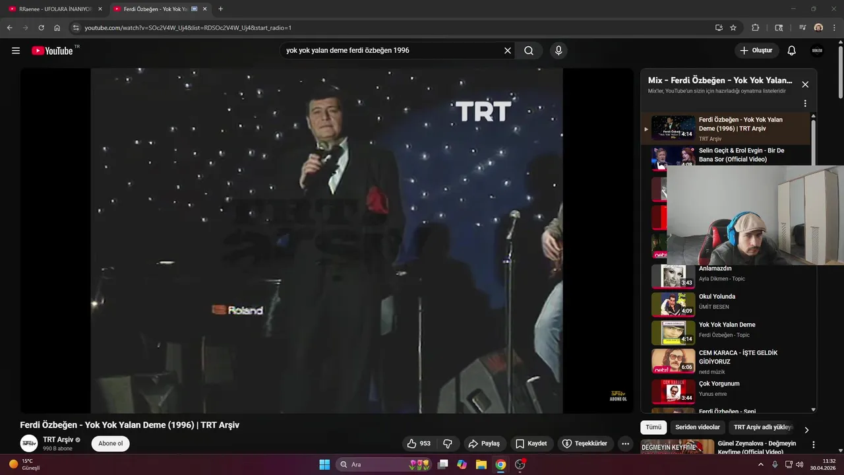
Task: Close the Mix playlist panel
Action: 804,84
